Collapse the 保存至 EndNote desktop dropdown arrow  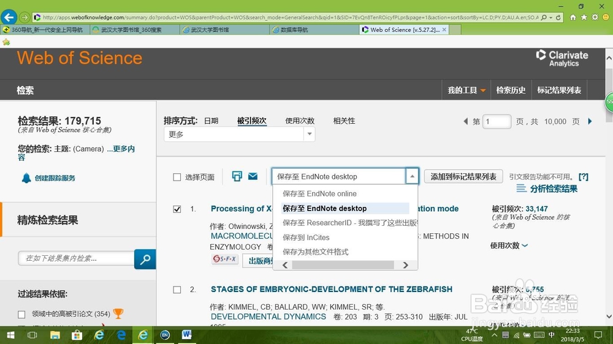(x=412, y=176)
